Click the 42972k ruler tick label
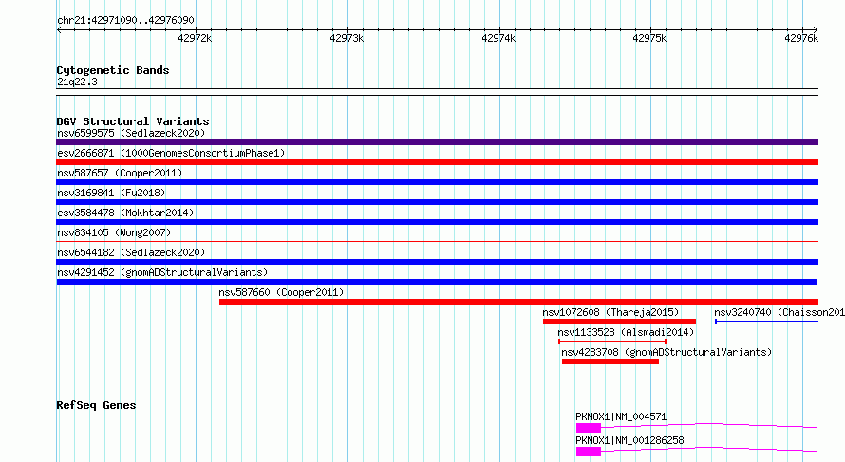 [195, 38]
